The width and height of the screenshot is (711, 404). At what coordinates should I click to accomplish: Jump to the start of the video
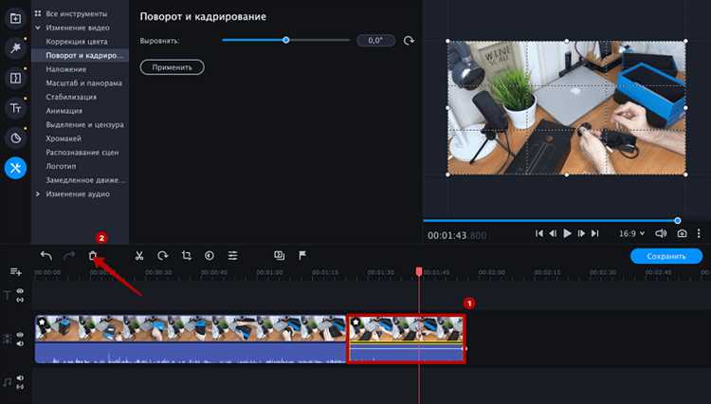point(539,233)
